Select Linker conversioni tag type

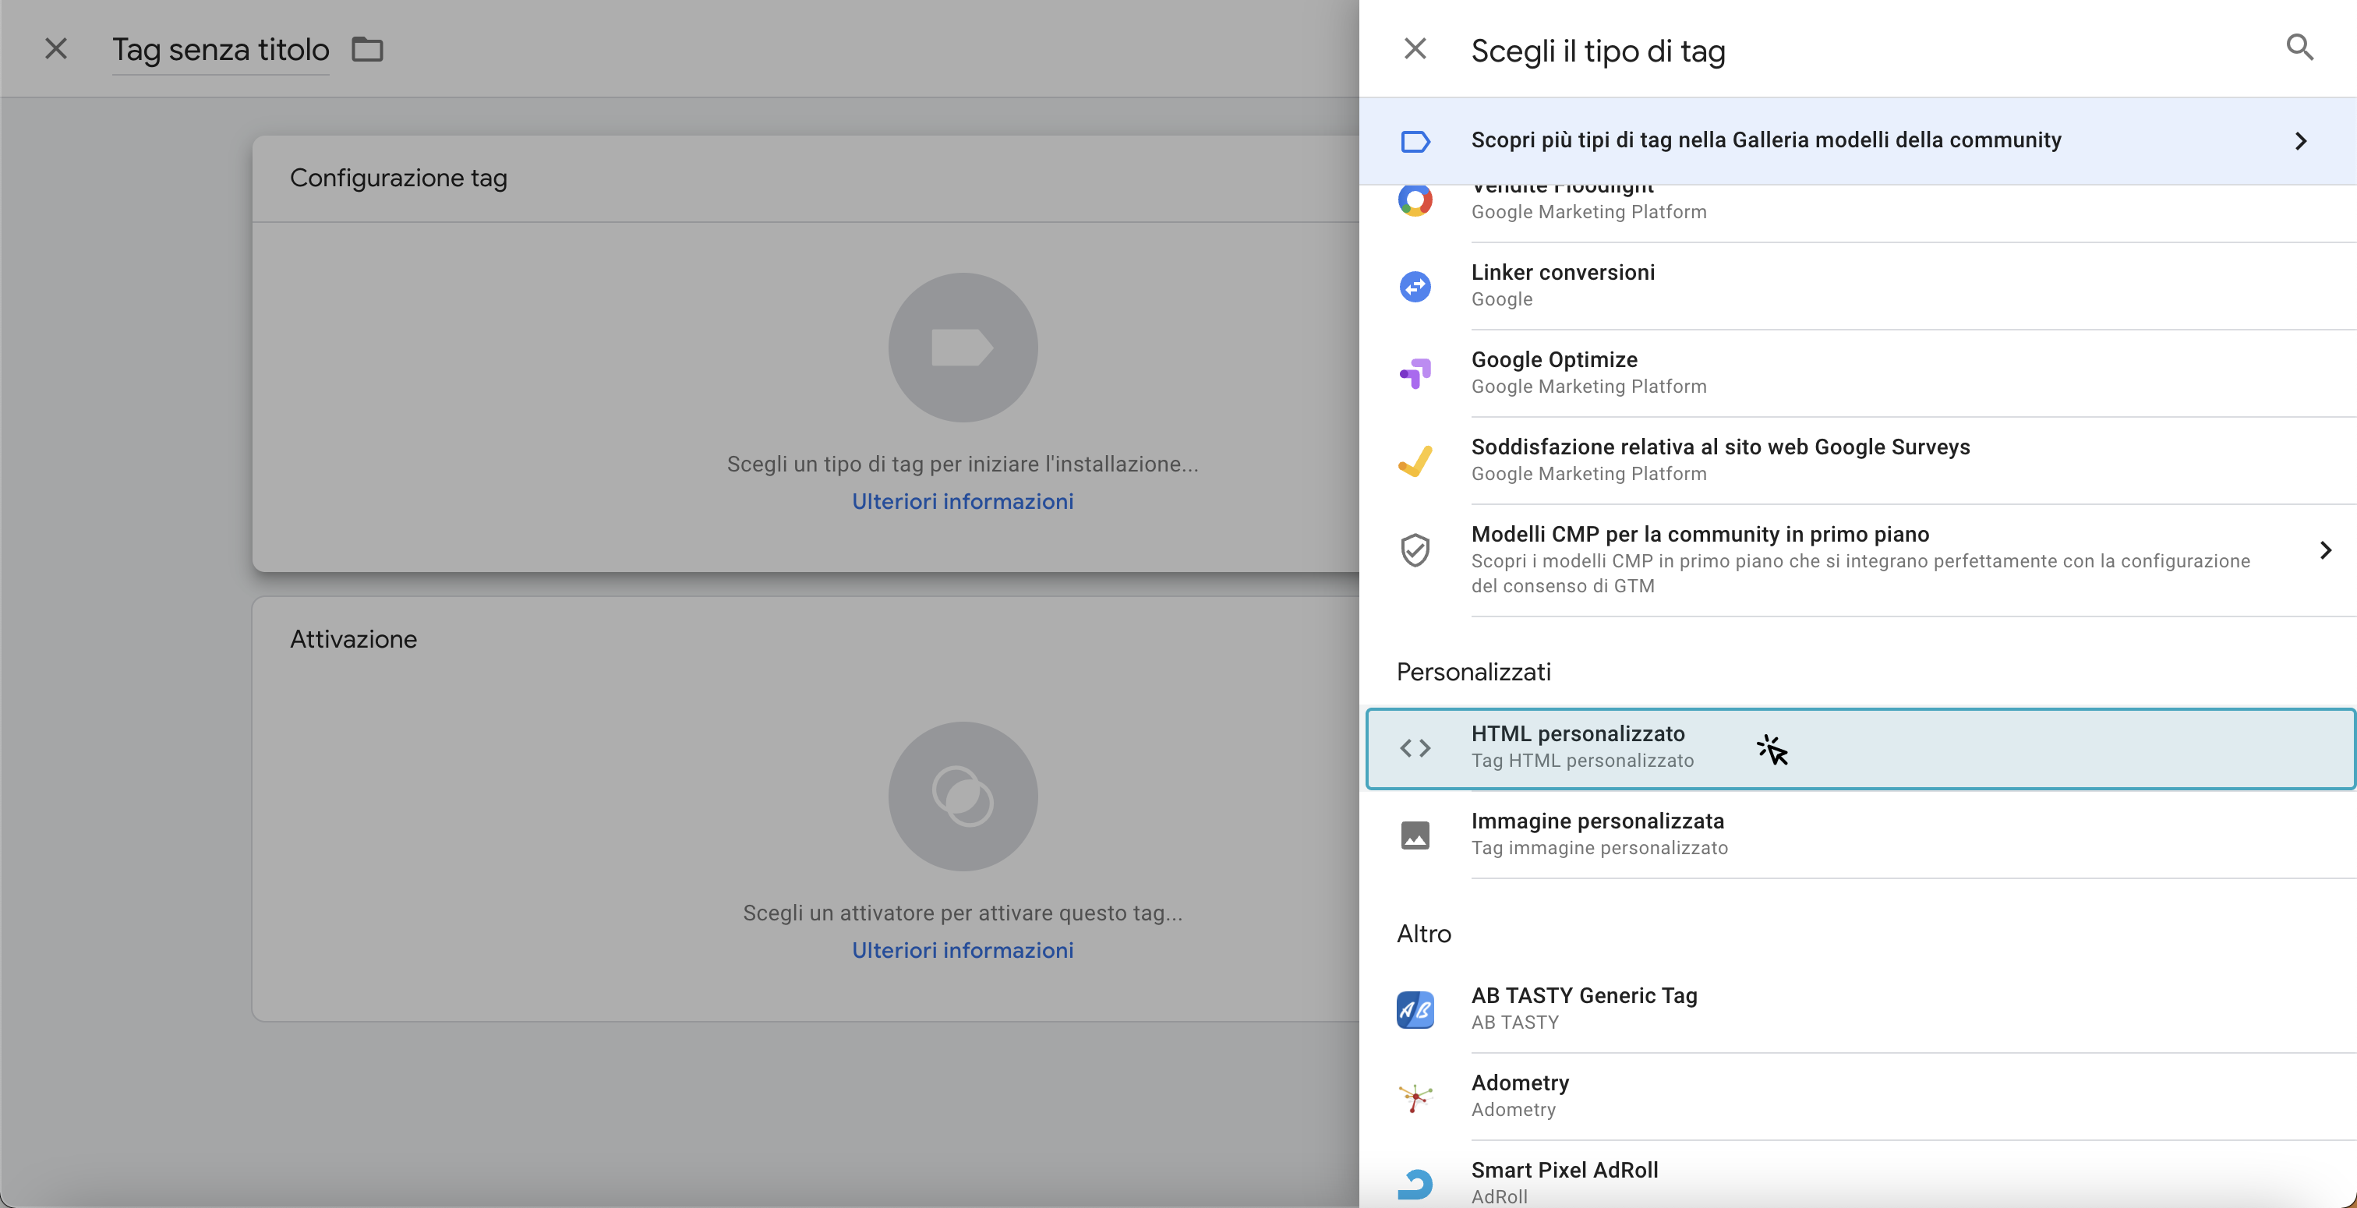pos(1857,285)
